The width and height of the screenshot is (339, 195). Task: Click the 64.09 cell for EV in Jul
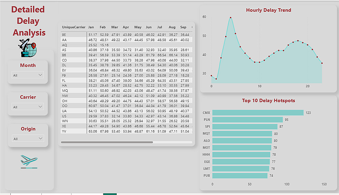pos(162,70)
